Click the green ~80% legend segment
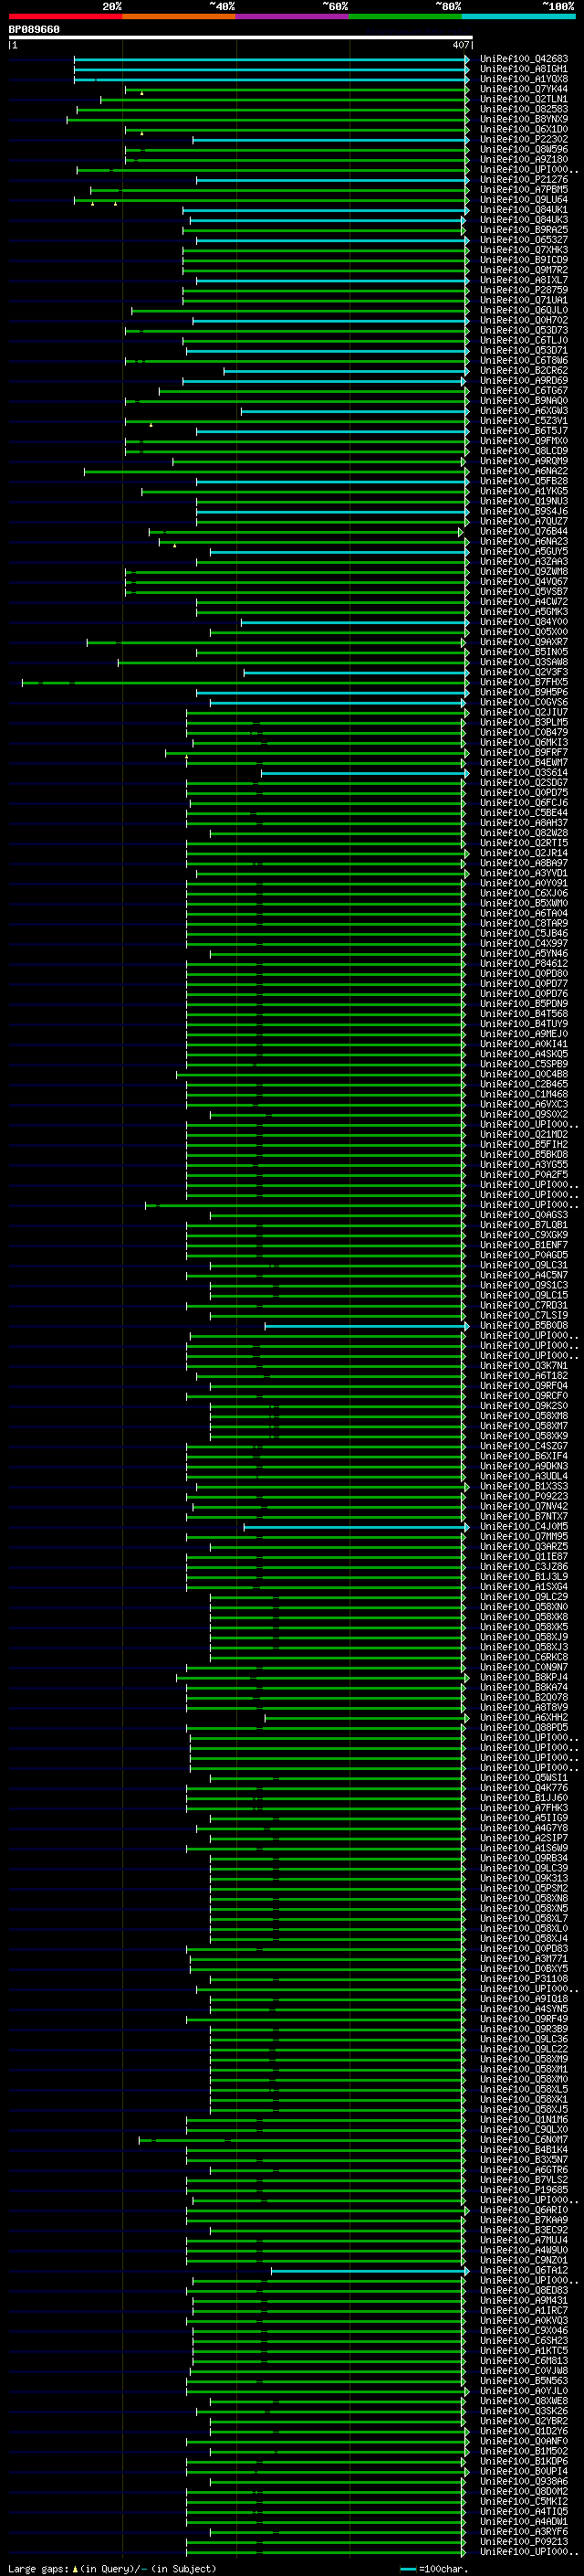 (x=405, y=16)
